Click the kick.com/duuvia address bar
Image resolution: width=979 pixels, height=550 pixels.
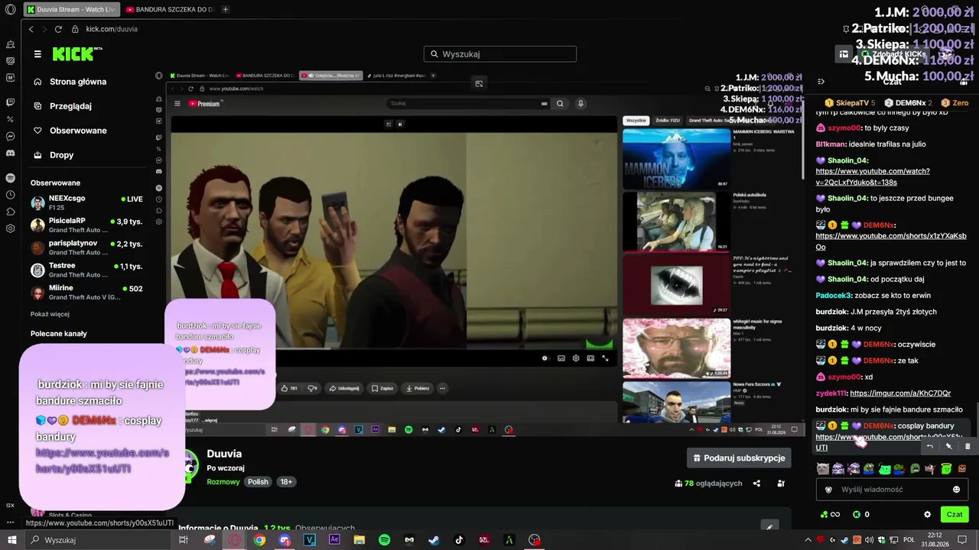point(112,29)
